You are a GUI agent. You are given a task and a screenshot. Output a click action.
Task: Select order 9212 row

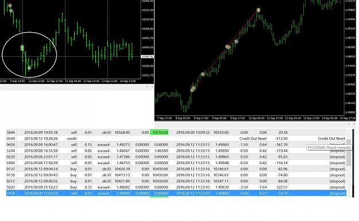coord(176,181)
